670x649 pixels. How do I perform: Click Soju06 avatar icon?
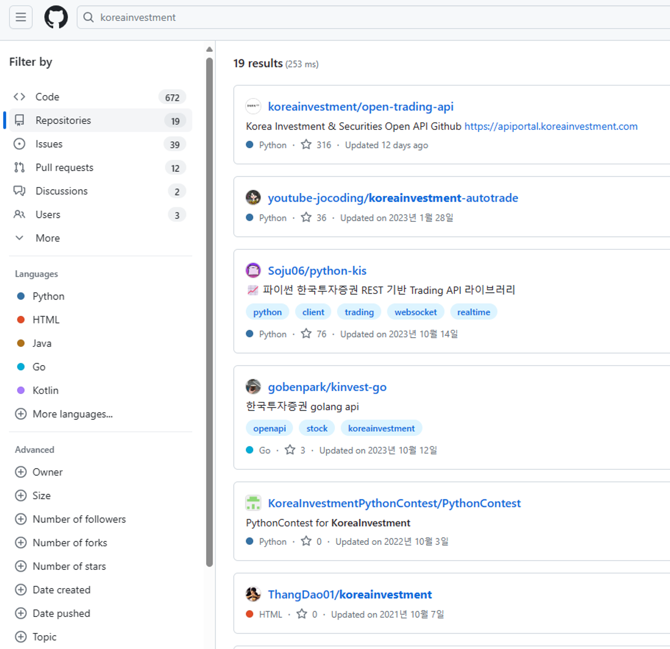tap(253, 270)
